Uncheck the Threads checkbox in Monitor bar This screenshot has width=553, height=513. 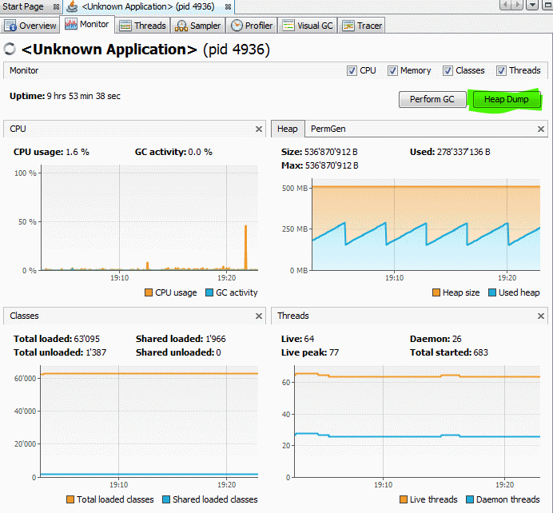click(x=501, y=70)
